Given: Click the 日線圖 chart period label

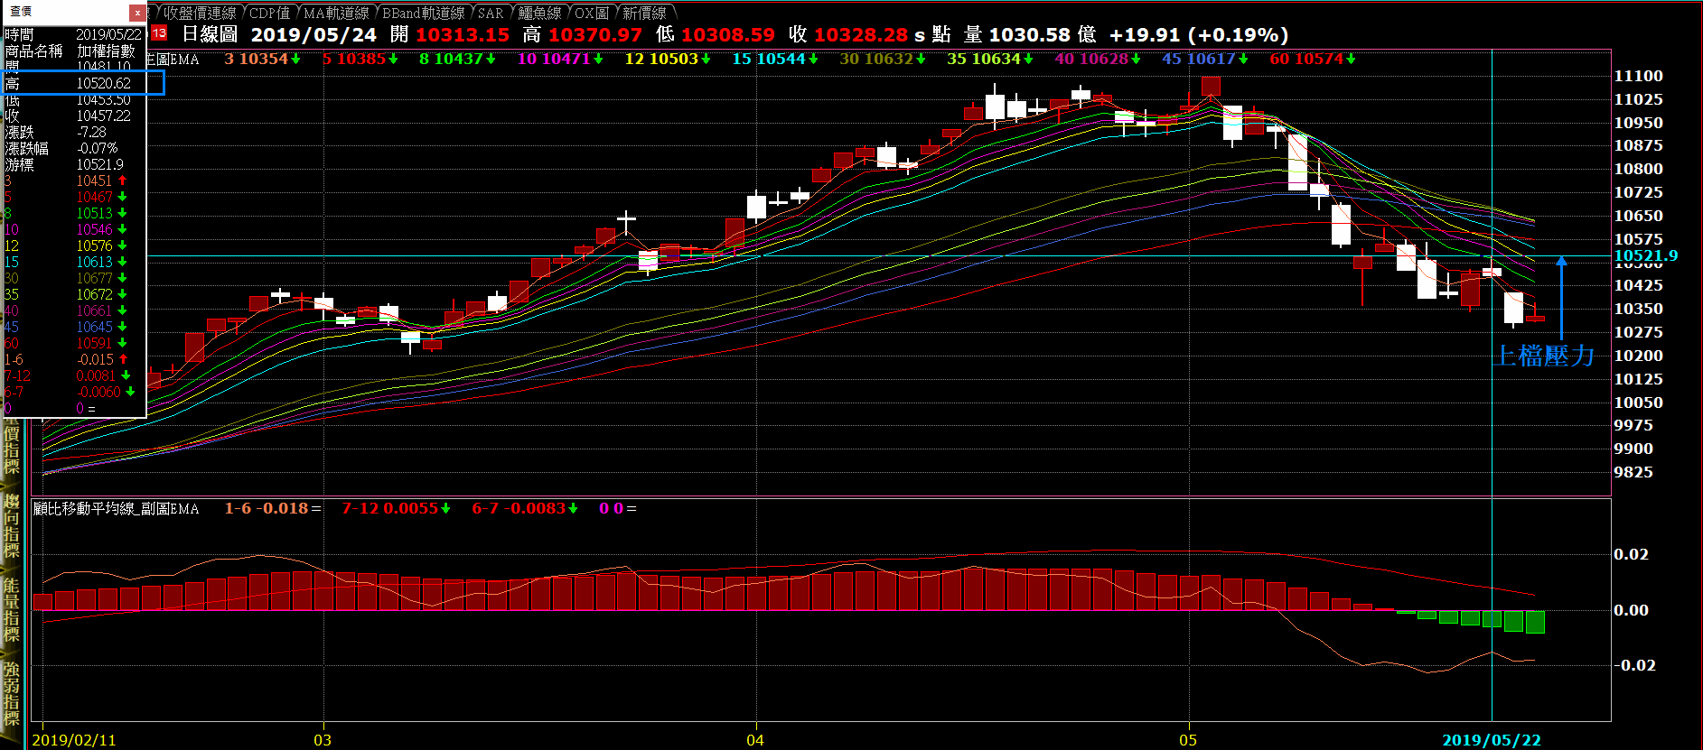Looking at the screenshot, I should pyautogui.click(x=210, y=34).
